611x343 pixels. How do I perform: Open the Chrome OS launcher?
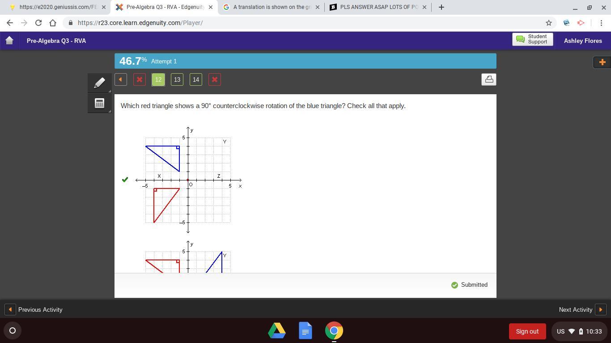pos(13,330)
